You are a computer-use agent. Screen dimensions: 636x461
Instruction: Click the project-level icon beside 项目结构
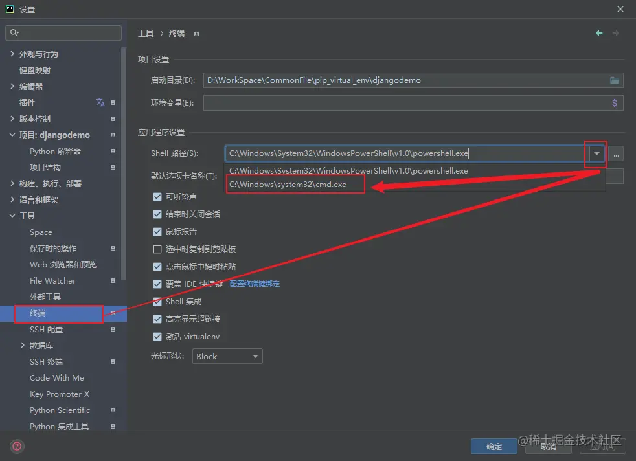click(x=113, y=168)
